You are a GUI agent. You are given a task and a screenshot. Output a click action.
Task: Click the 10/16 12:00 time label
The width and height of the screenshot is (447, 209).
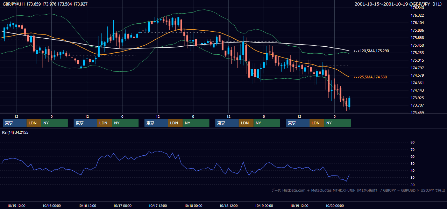click(x=87, y=206)
